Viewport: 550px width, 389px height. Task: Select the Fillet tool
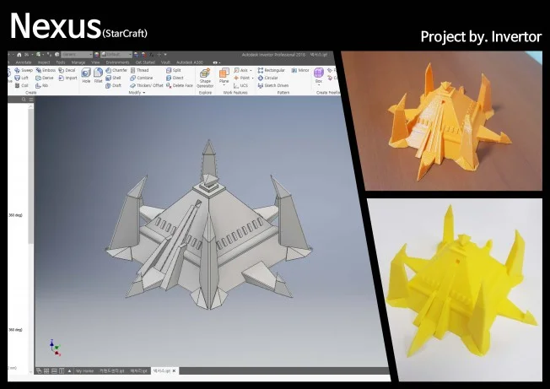coord(97,76)
